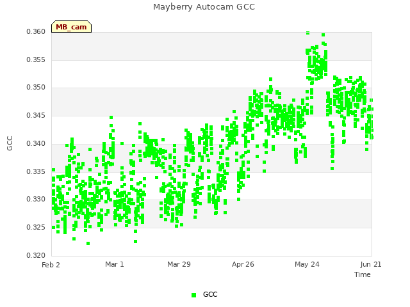Click the 0.320 y-axis tick label
The image size is (410, 307).
(x=36, y=255)
